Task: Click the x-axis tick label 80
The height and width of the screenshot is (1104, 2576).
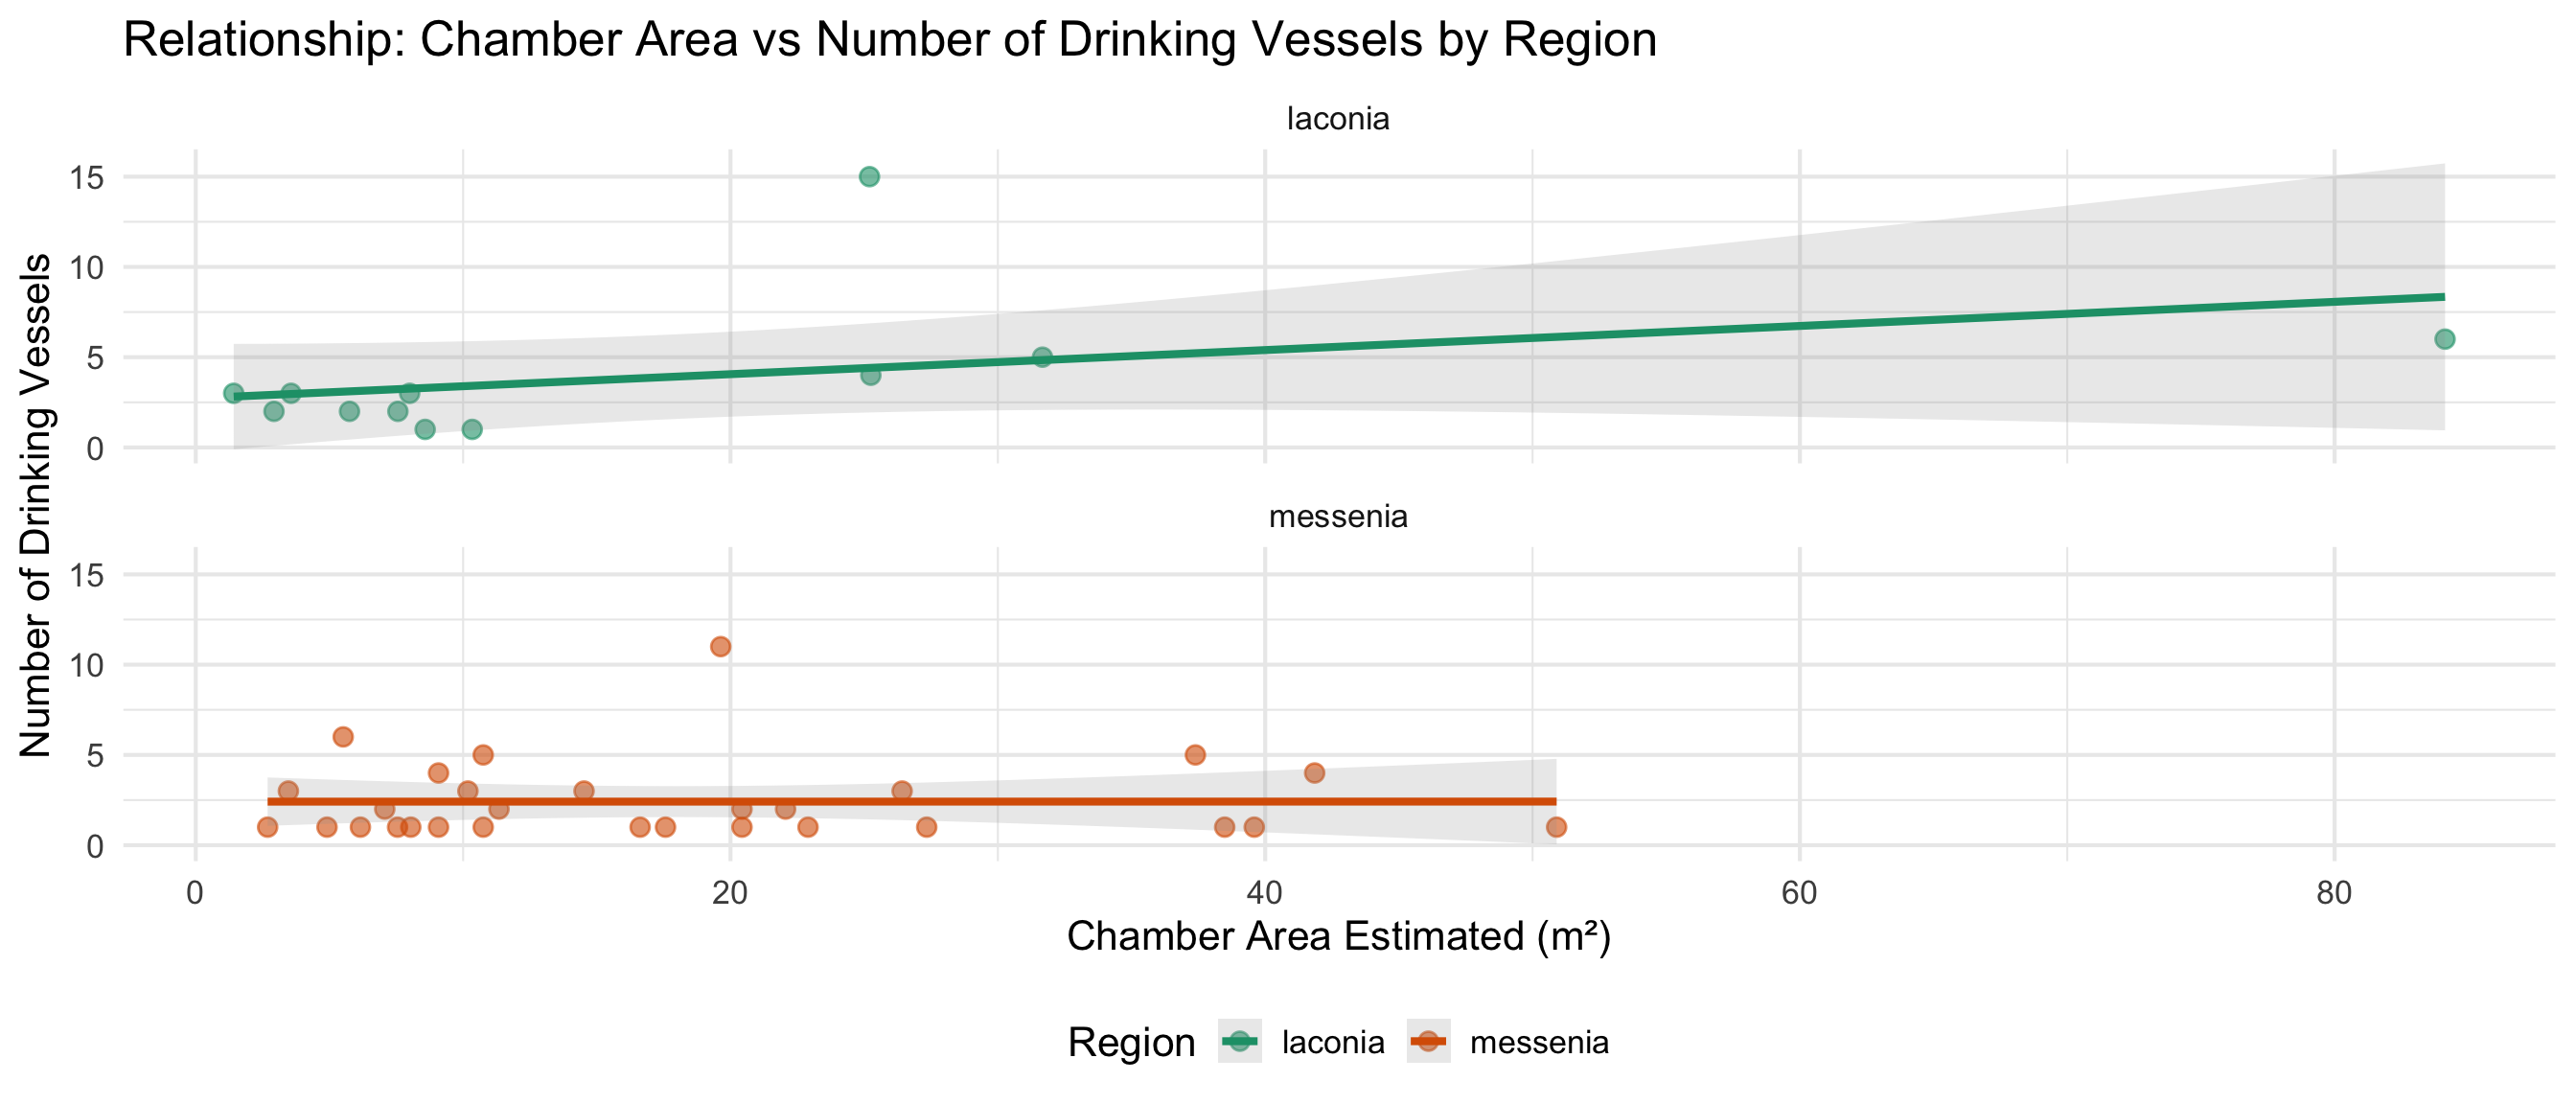Action: point(2333,893)
